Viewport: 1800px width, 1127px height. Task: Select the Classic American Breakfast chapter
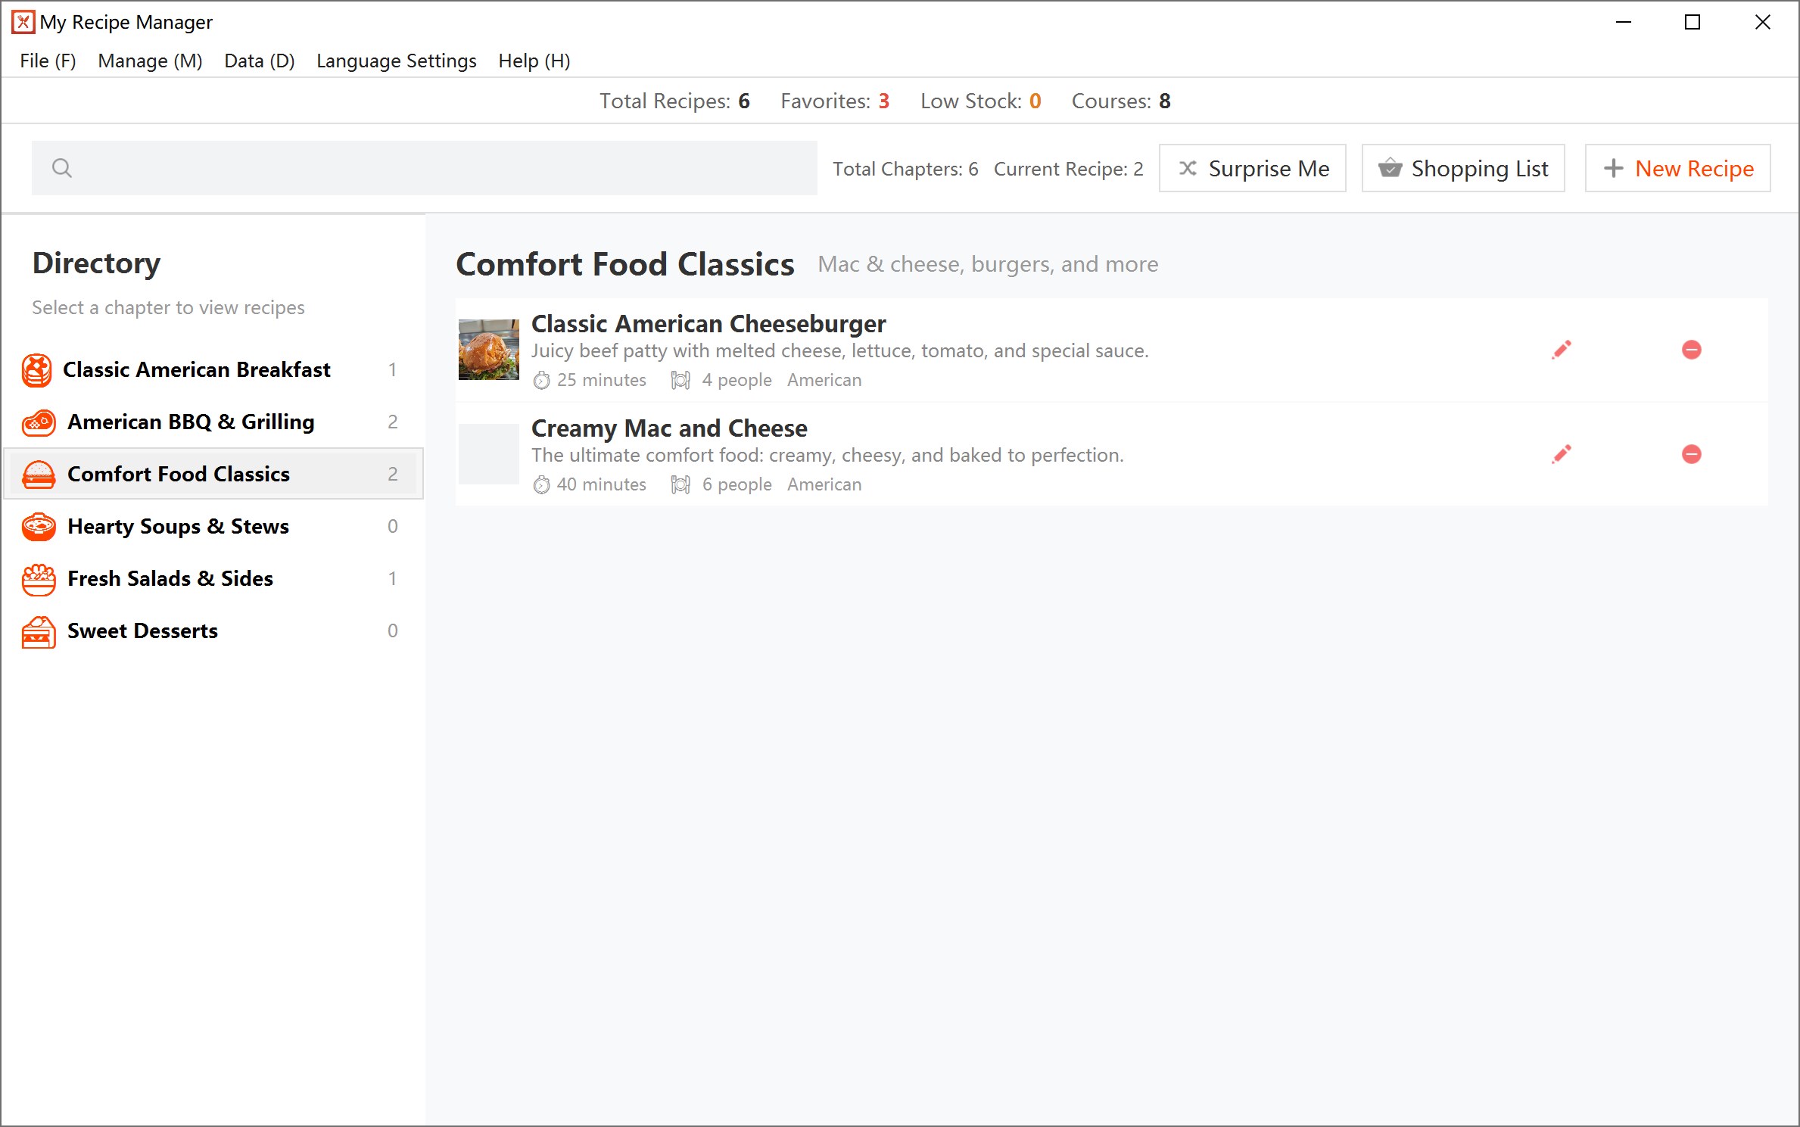(x=213, y=370)
